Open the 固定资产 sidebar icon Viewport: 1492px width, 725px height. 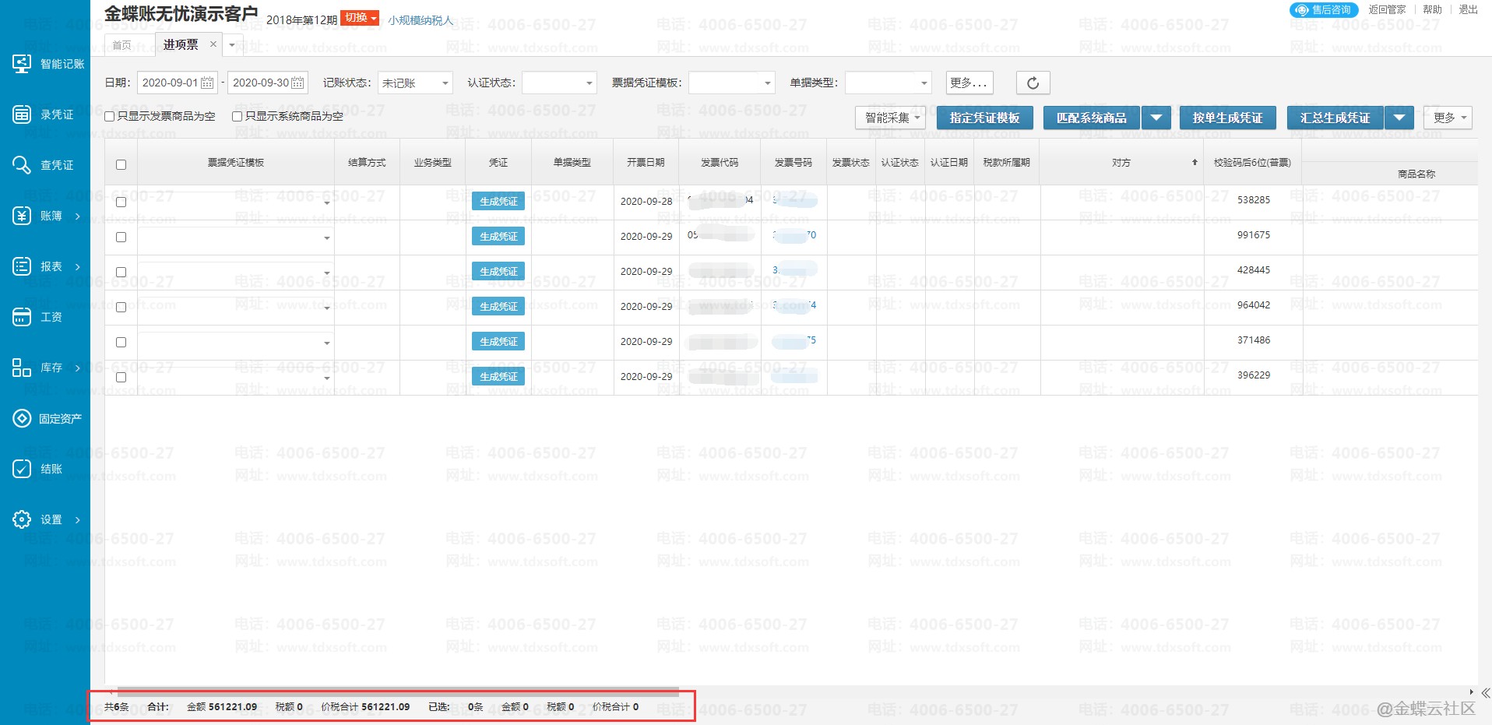tap(22, 418)
